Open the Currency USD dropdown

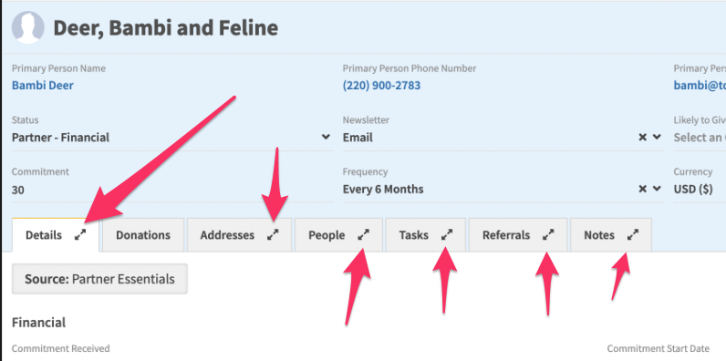pyautogui.click(x=700, y=190)
